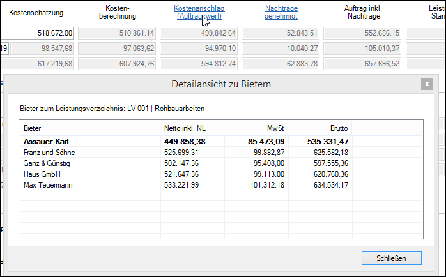Click Brutto value 620.760,36

[331, 174]
